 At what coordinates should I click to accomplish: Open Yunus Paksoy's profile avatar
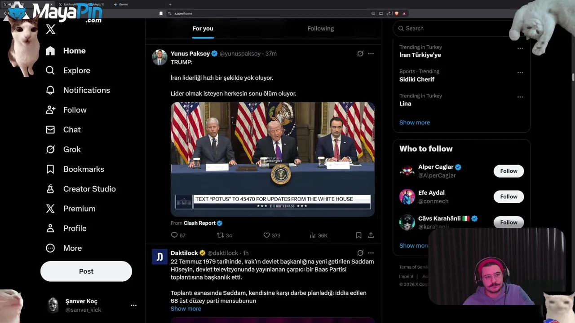pos(159,57)
